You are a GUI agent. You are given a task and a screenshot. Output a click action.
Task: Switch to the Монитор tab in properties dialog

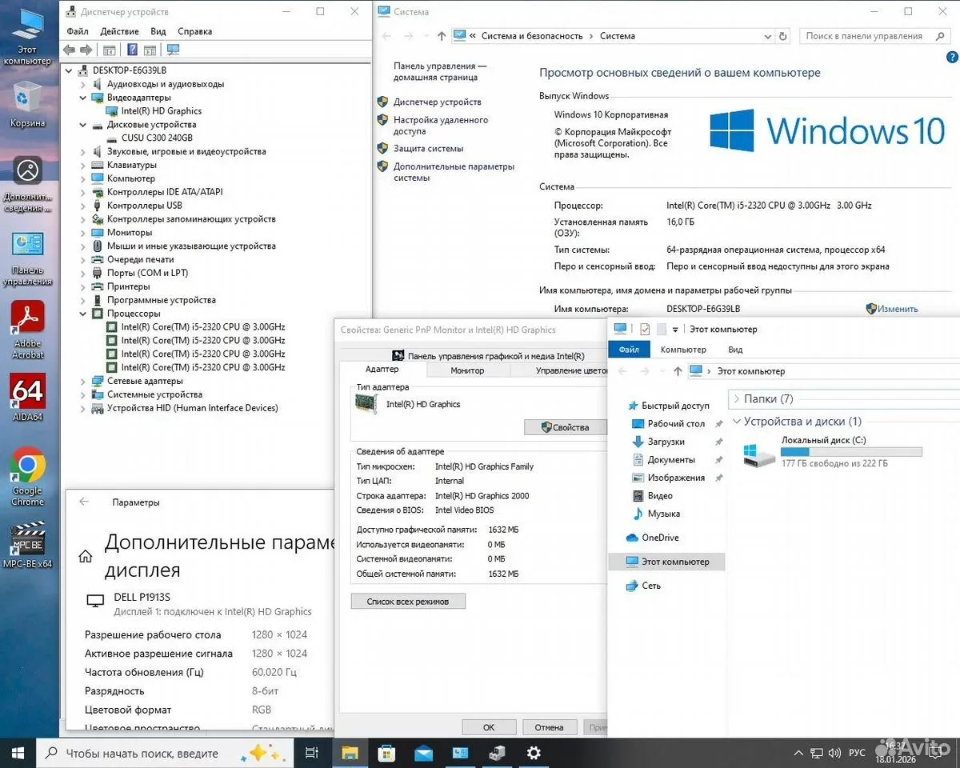(467, 370)
